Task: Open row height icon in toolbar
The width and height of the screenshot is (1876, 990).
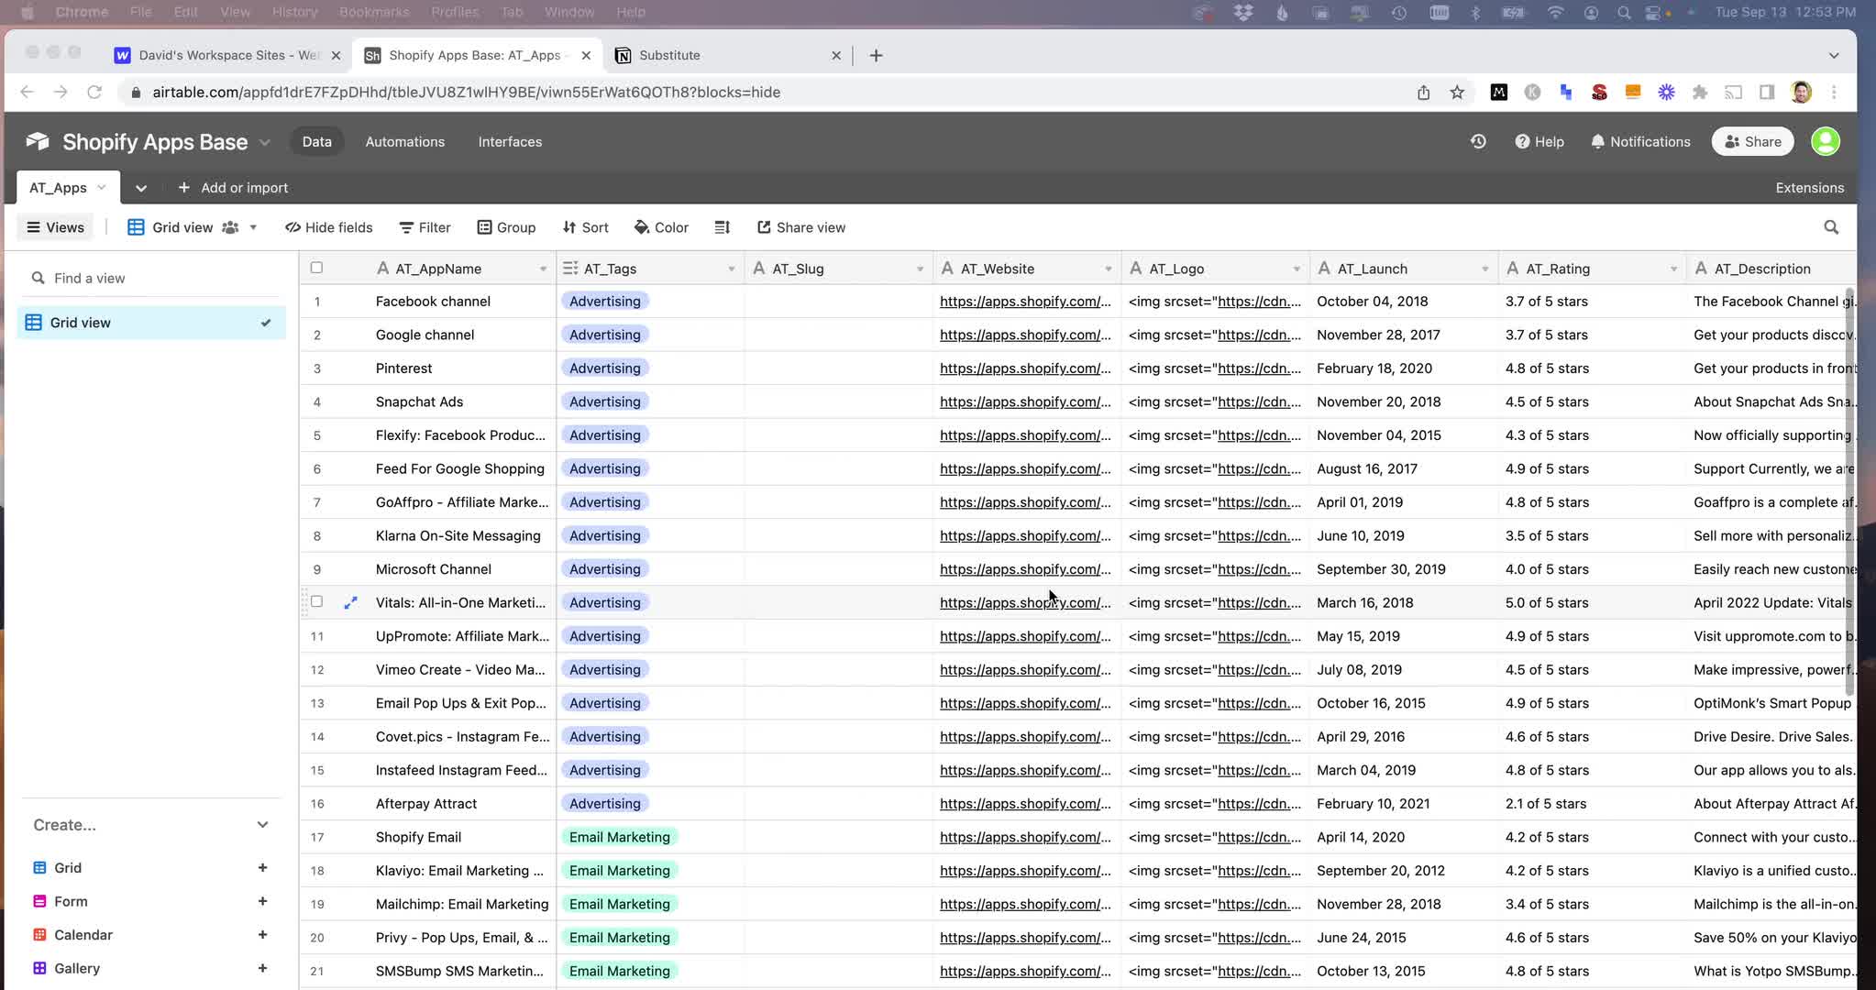Action: point(723,227)
